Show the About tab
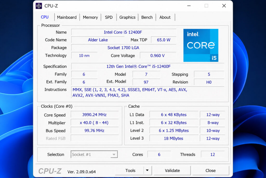 point(165,17)
